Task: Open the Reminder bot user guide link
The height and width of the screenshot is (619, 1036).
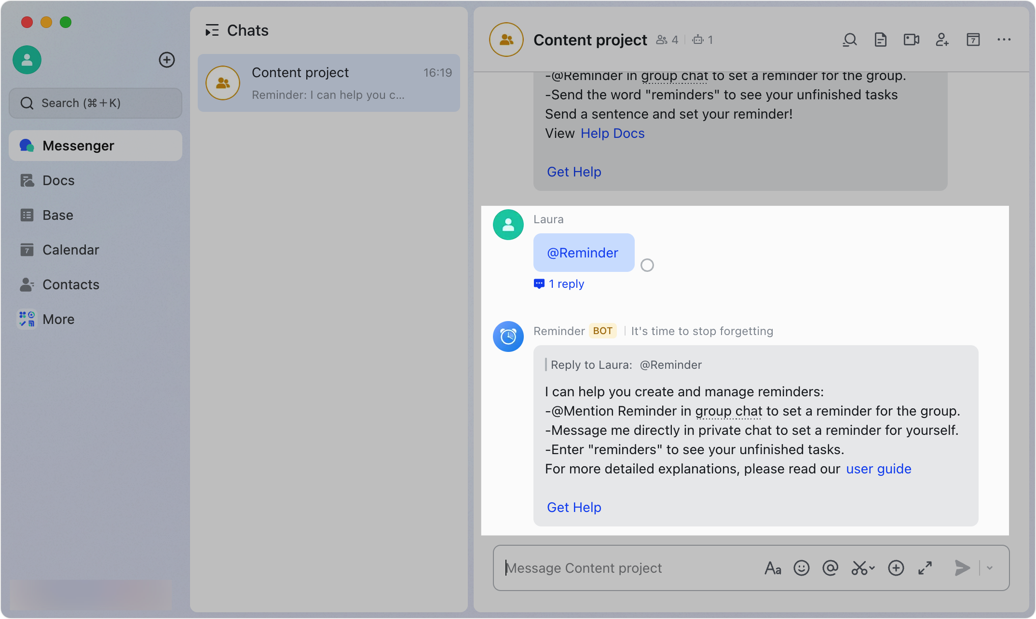Action: pyautogui.click(x=878, y=468)
